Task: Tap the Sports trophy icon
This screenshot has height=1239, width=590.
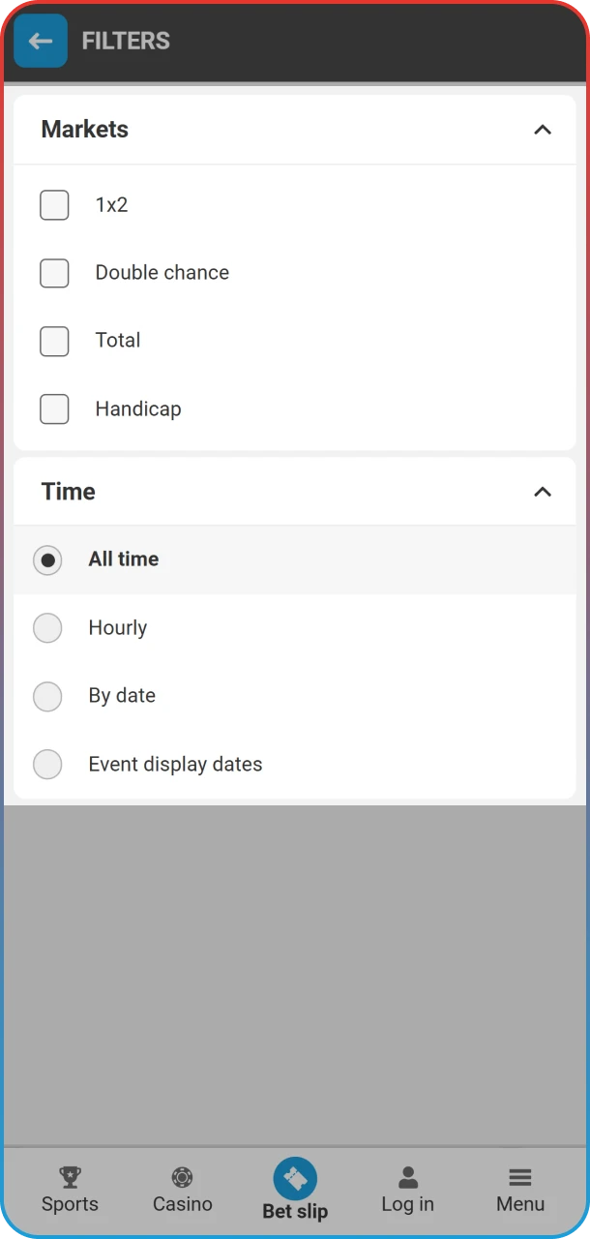Action: [x=70, y=1177]
